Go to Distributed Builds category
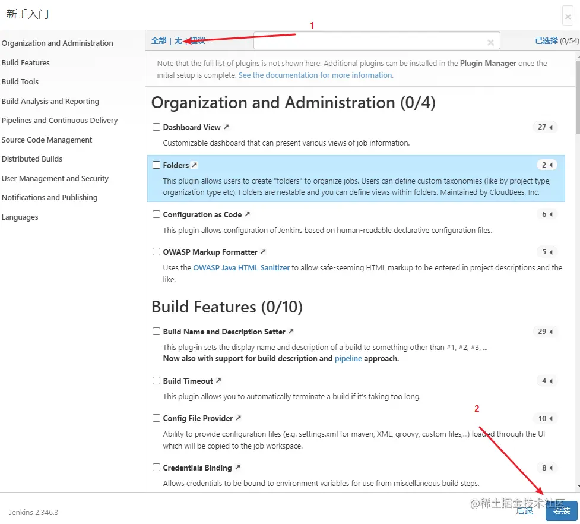This screenshot has width=580, height=524. pos(32,159)
